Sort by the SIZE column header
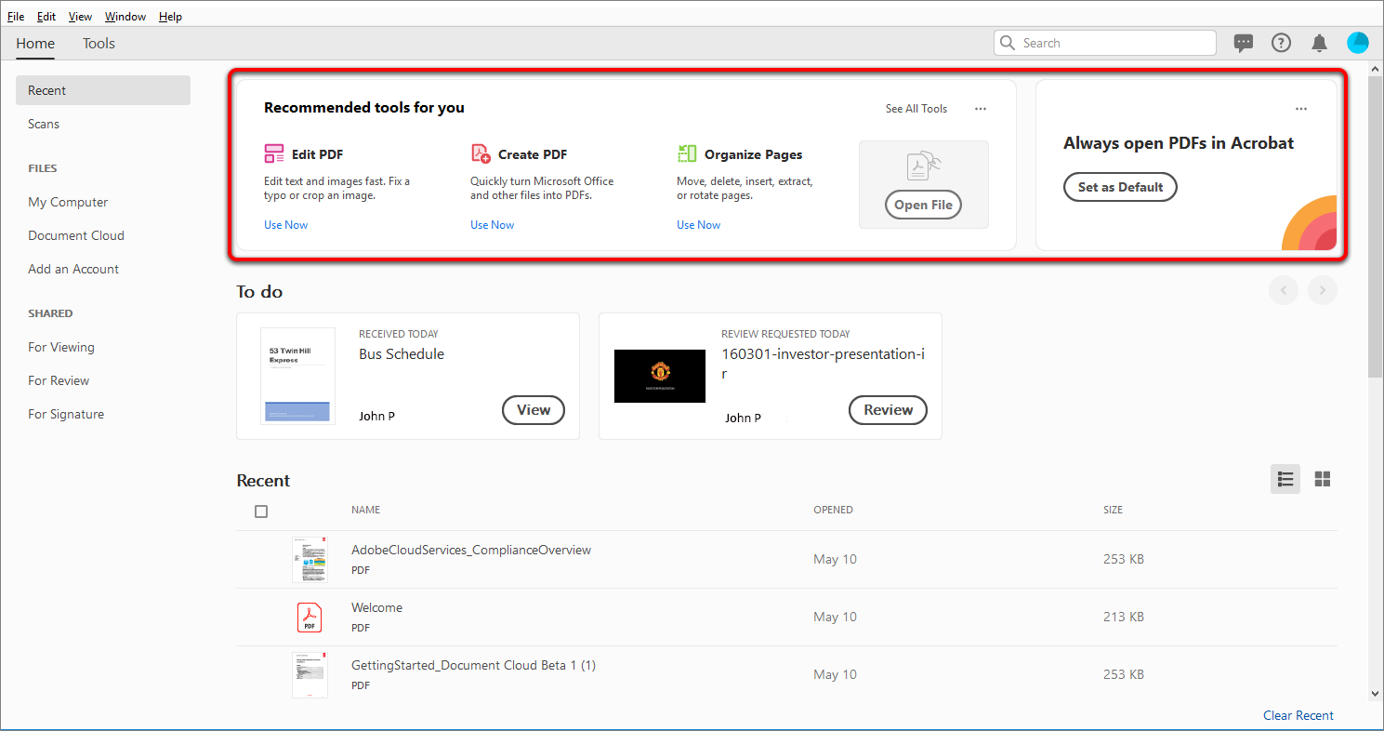 (1113, 510)
